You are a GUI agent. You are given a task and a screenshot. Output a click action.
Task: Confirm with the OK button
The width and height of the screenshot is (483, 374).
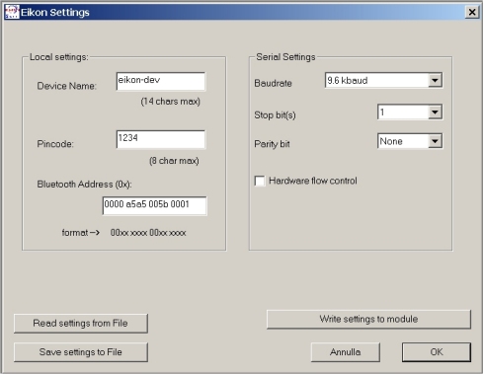click(x=437, y=352)
